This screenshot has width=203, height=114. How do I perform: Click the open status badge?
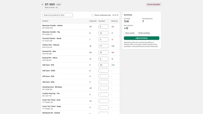59,4
